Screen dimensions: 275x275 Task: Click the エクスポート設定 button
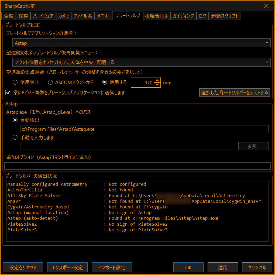(x=67, y=267)
